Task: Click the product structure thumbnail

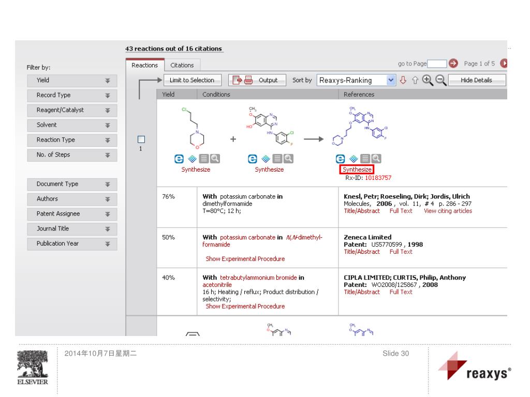Action: pyautogui.click(x=360, y=126)
